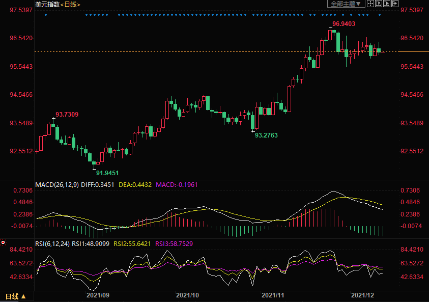
Task: Click the RSI(6,12,24) indicator label
Action: (x=52, y=243)
